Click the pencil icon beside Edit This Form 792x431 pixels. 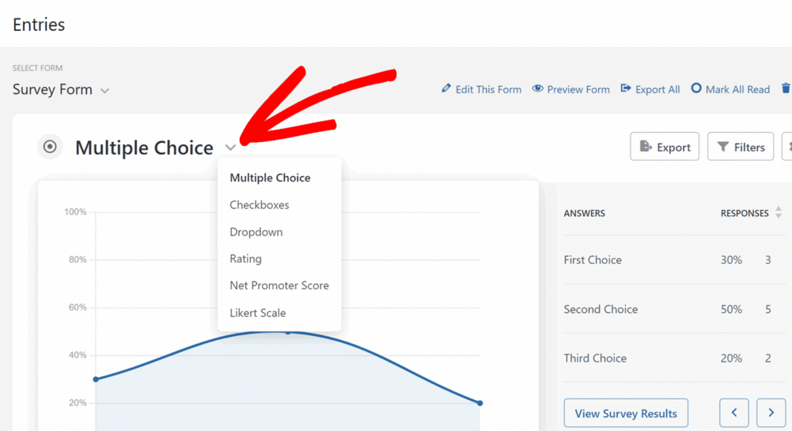point(446,89)
